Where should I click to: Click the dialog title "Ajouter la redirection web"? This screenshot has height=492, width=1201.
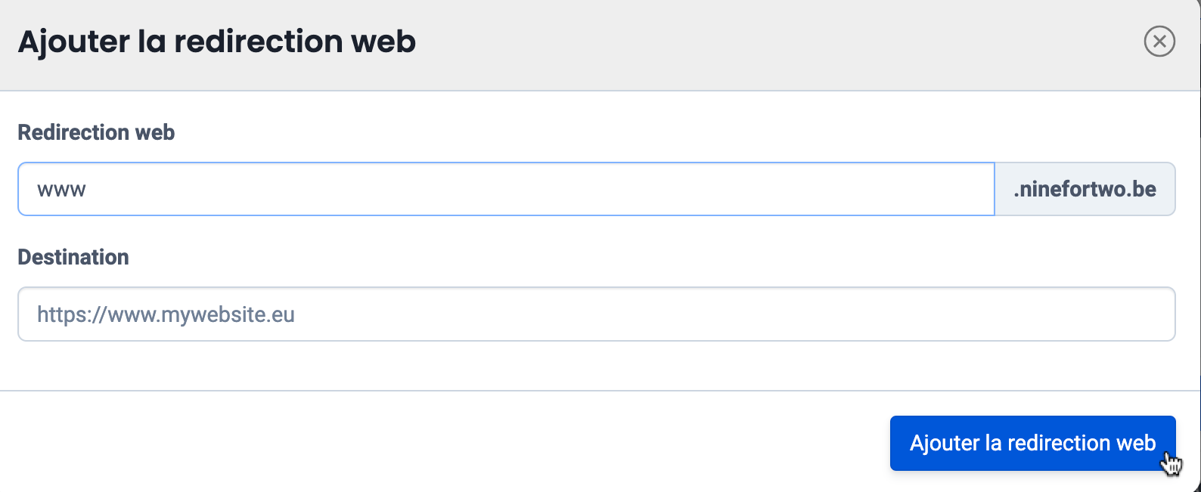216,42
